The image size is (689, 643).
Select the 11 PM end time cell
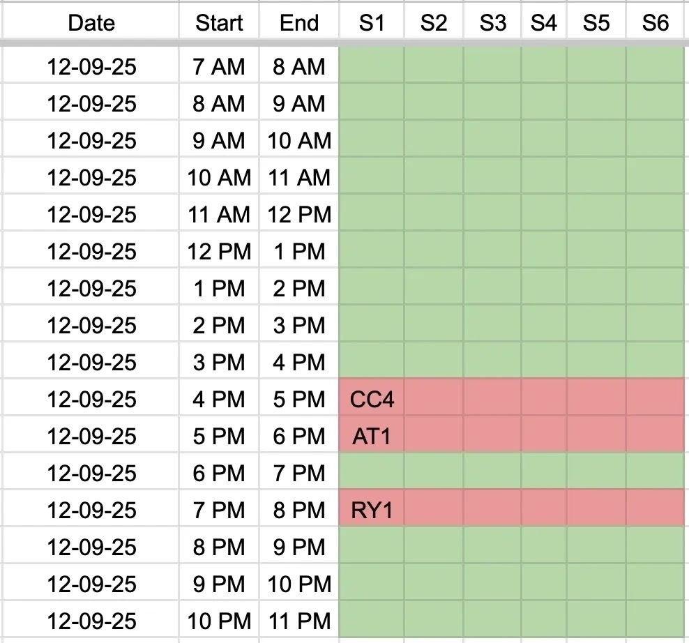point(299,621)
